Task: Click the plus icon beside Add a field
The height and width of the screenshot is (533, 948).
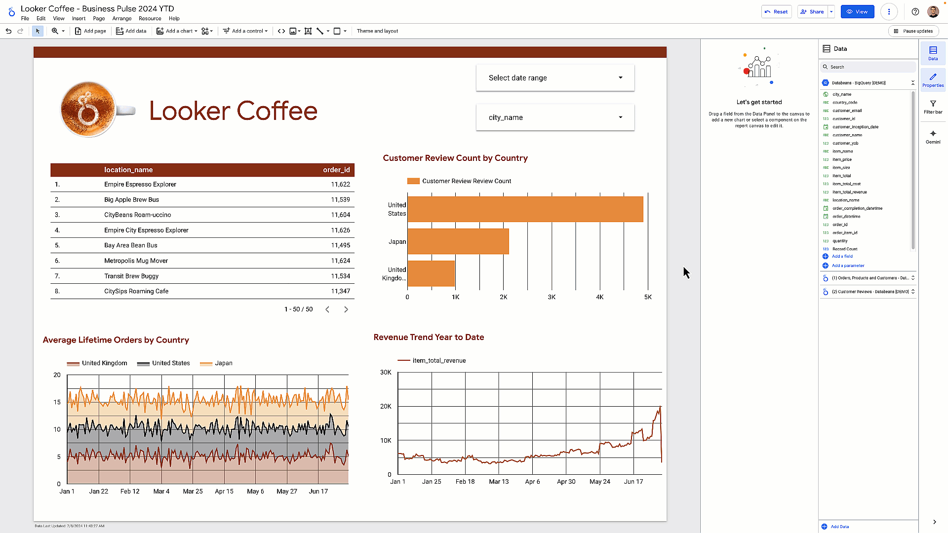Action: pos(826,257)
